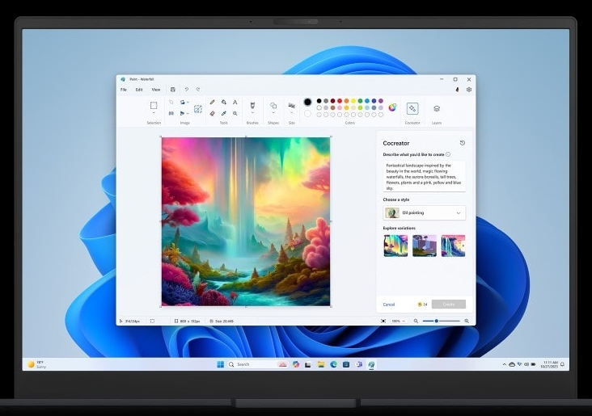Image resolution: width=592 pixels, height=416 pixels.
Task: Open the File menu
Action: [x=124, y=90]
